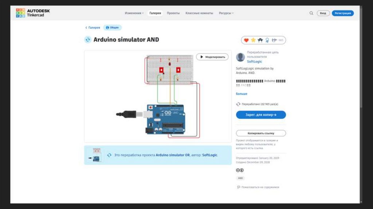Click the breadboard in circuit preview
The height and width of the screenshot is (209, 373).
170,69
